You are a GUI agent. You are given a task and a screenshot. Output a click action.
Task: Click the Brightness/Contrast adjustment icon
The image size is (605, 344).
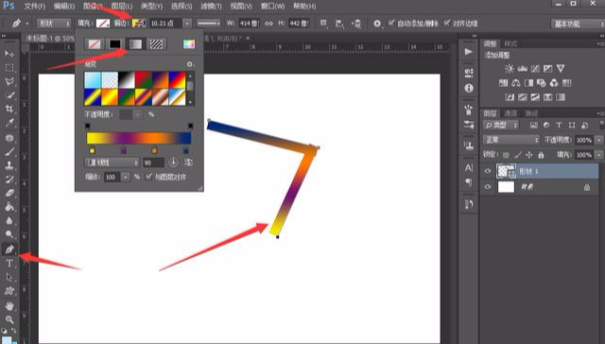(x=510, y=69)
